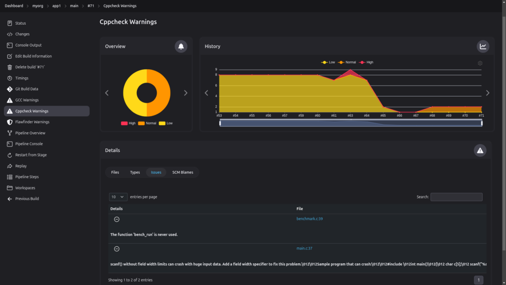
Task: Click the Details warning triangle button
Action: point(480,150)
